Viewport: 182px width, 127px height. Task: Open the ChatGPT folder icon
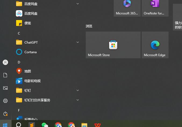point(19,42)
